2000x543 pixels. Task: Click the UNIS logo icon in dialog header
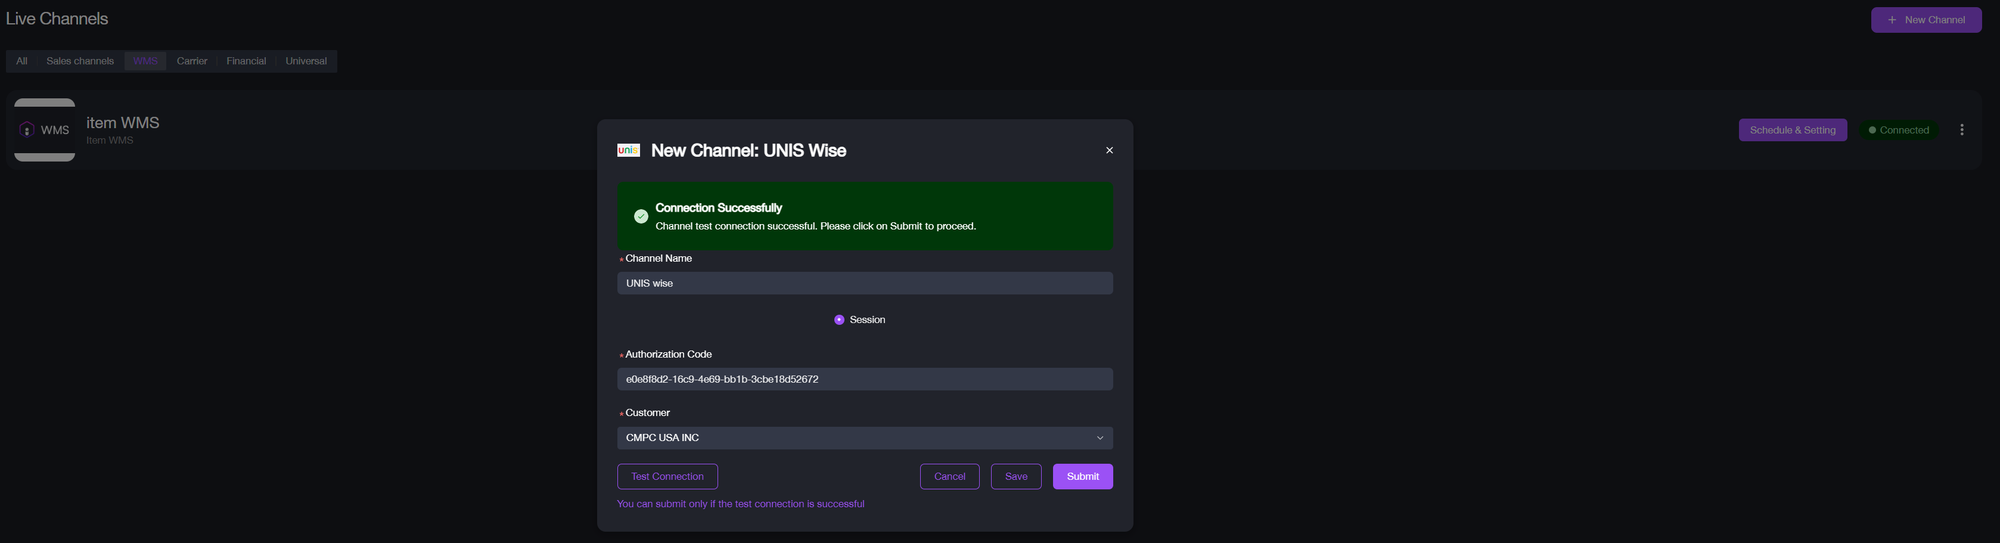click(x=628, y=151)
